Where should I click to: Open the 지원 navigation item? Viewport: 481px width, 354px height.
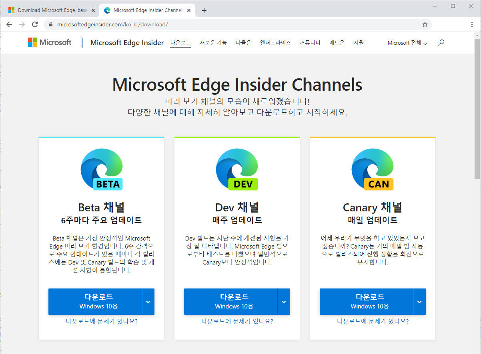[359, 43]
